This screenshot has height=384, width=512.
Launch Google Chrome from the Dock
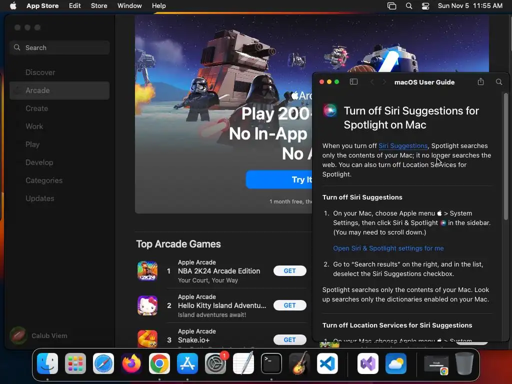point(159,363)
